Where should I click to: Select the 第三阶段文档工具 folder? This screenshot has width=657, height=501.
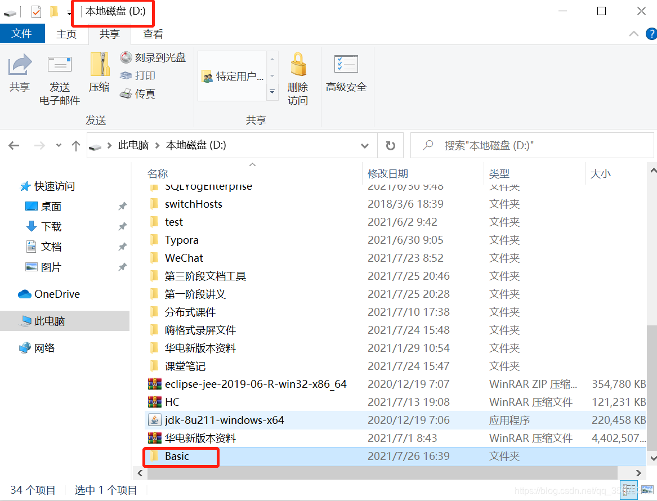tap(395, 276)
